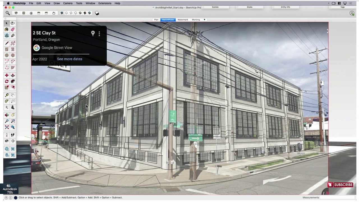The height and width of the screenshot is (202, 359).
Task: Select the Polygon tool
Action: tap(13, 56)
